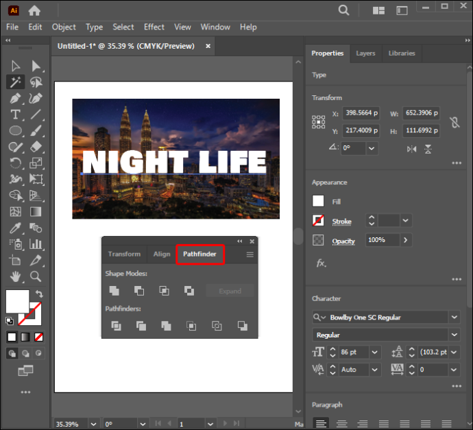
Task: Open the font size dropdown
Action: [375, 352]
